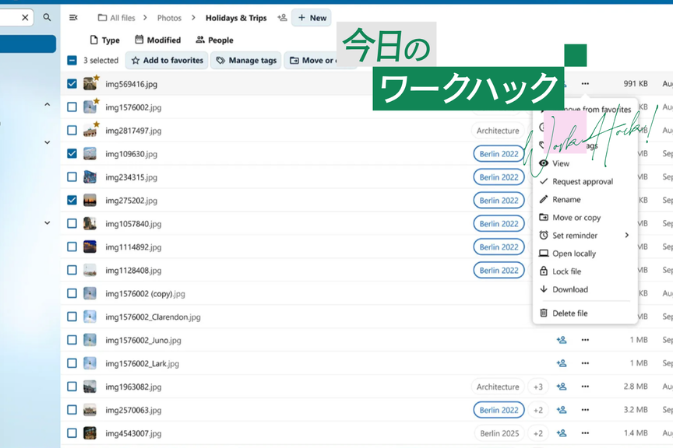The width and height of the screenshot is (673, 448).
Task: Click share icon for img1576002_Juno.jpg
Action: coord(561,340)
